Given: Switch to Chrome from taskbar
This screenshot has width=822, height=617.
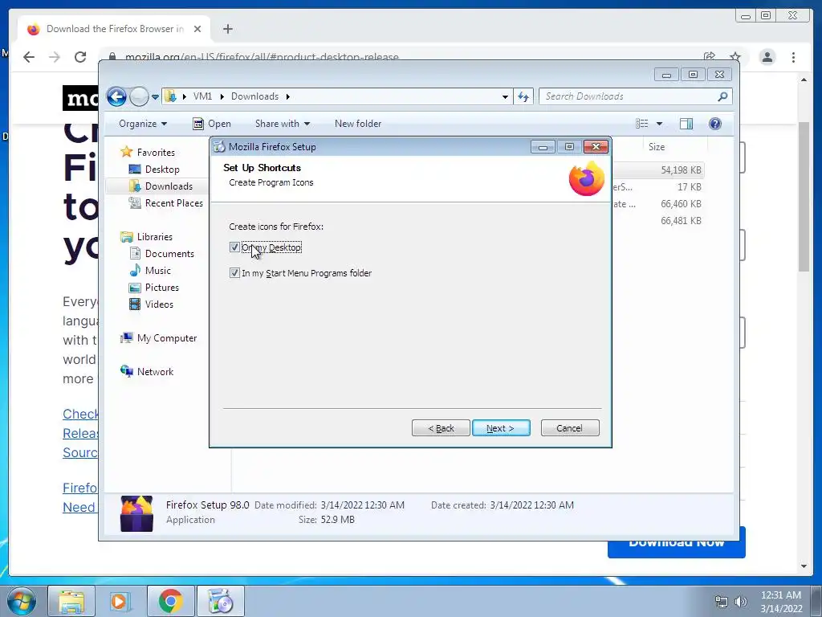Looking at the screenshot, I should [170, 601].
